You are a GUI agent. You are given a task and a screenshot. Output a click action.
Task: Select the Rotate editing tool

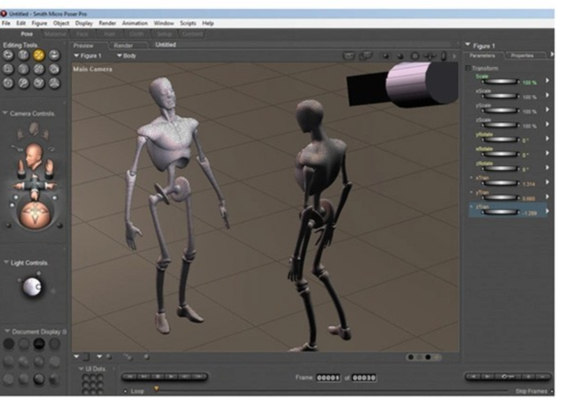(8, 55)
